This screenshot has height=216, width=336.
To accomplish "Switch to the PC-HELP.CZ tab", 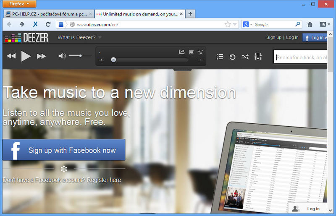I will pos(48,14).
